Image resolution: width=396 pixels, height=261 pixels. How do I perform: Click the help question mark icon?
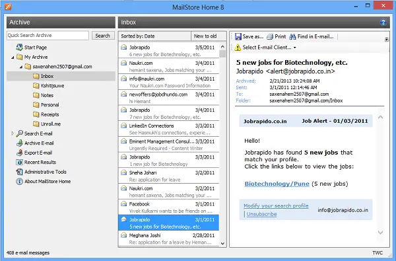click(383, 22)
